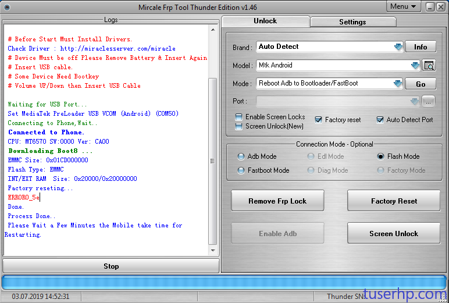Click the '# Insert USB cable.' log line
This screenshot has height=303, width=449.
pos(40,67)
